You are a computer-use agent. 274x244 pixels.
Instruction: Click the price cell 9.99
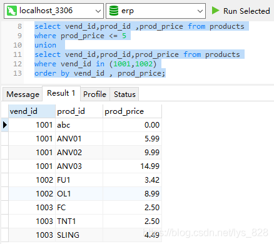point(132,153)
